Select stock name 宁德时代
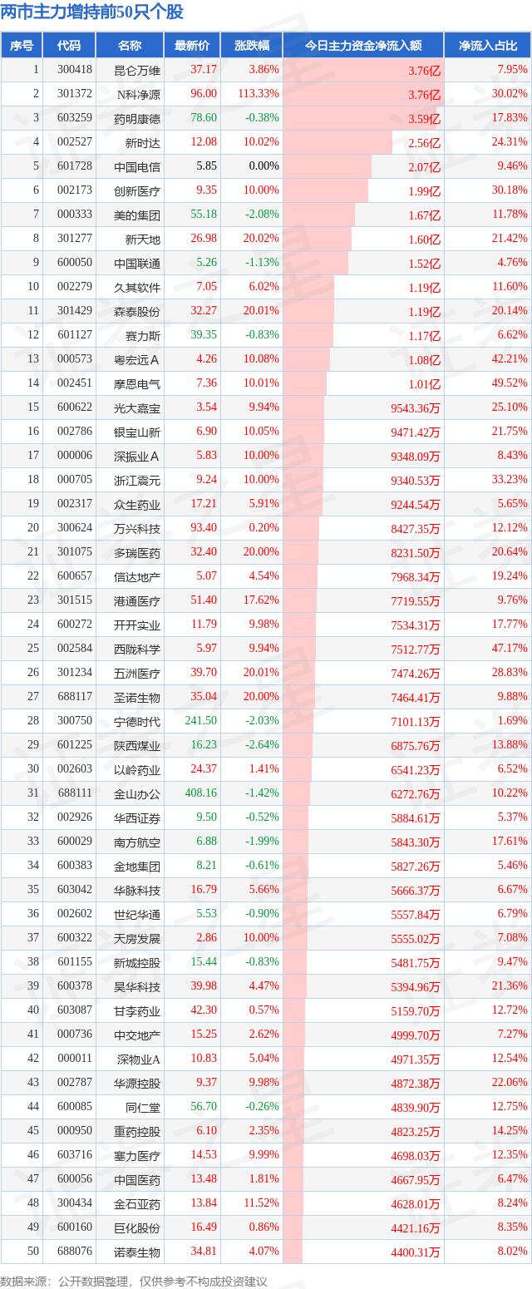Viewport: 532px width, 1289px height. point(137,721)
